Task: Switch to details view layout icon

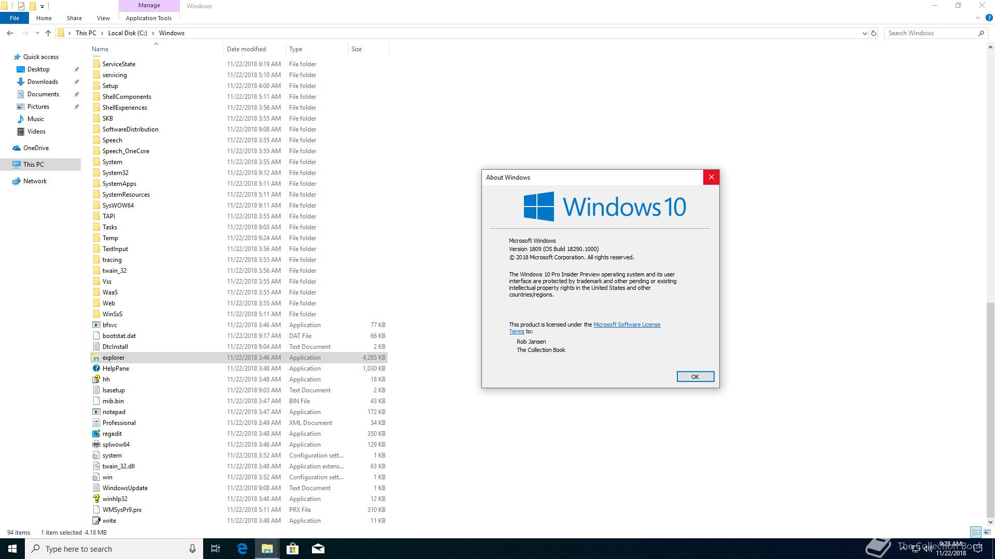Action: [x=976, y=532]
